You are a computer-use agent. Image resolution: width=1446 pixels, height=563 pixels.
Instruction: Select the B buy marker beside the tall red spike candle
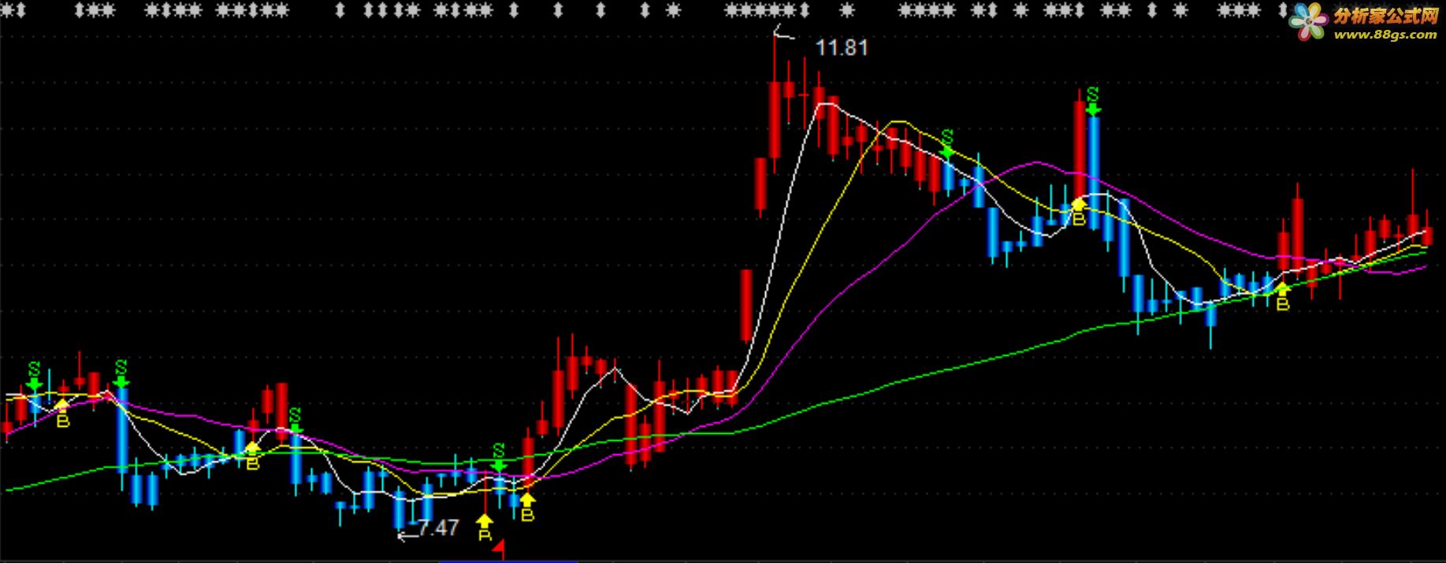[1079, 213]
